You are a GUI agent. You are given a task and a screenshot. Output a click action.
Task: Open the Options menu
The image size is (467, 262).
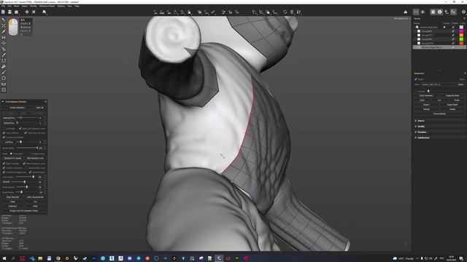(x=61, y=6)
